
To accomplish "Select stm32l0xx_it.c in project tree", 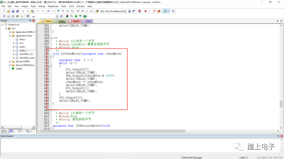I will [26, 54].
